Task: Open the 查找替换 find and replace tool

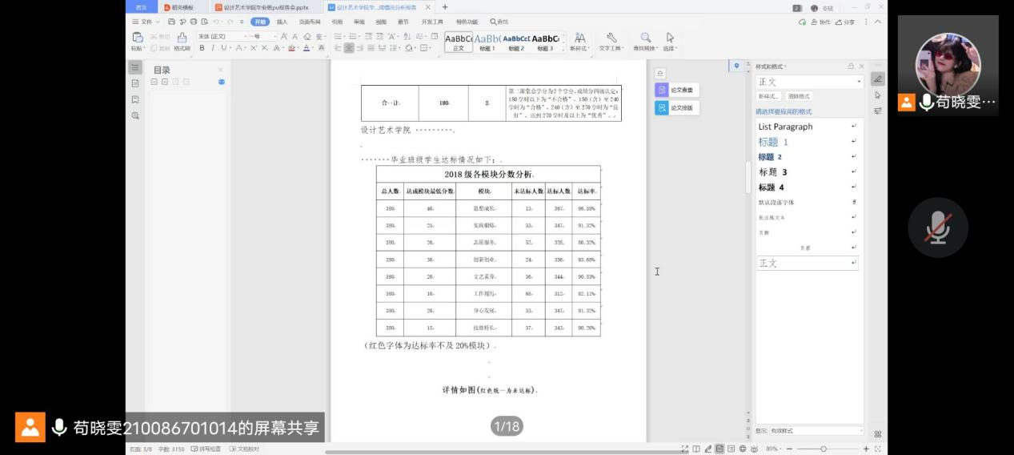Action: click(x=645, y=42)
